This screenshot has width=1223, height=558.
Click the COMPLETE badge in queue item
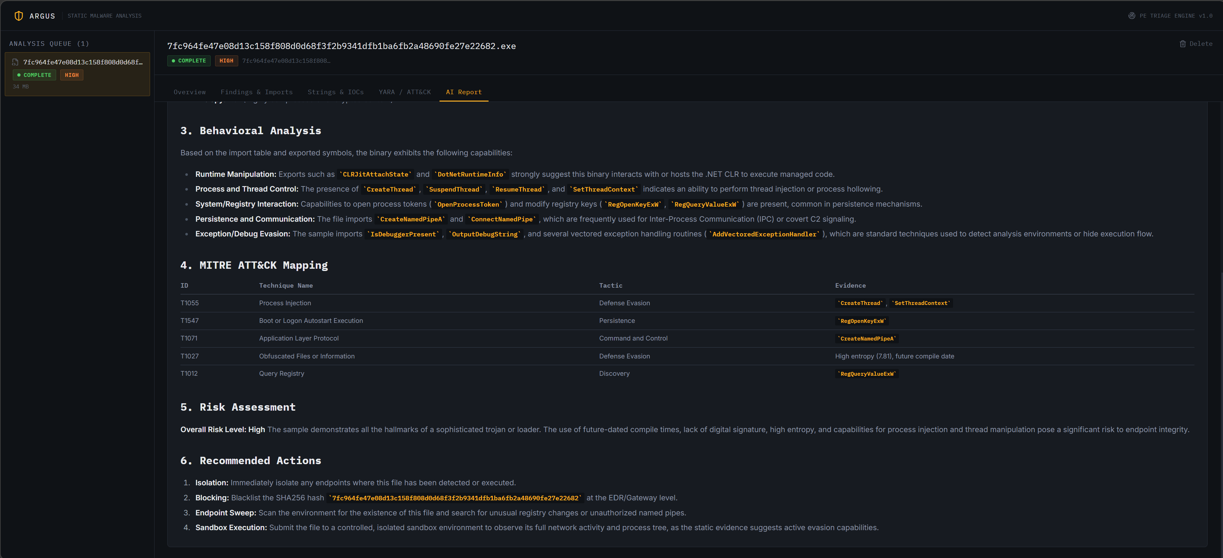click(x=34, y=75)
